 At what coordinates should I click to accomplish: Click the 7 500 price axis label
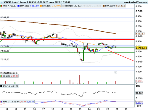(x=139, y=62)
